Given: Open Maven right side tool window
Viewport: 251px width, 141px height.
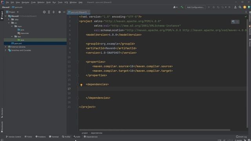Looking at the screenshot, I should click(249, 43).
